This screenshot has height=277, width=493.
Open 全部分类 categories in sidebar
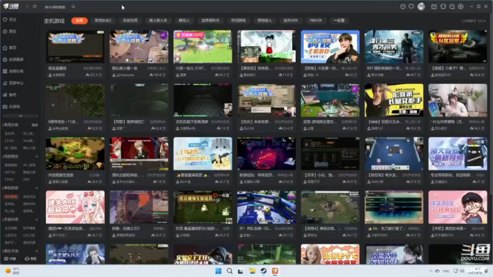(x=13, y=71)
